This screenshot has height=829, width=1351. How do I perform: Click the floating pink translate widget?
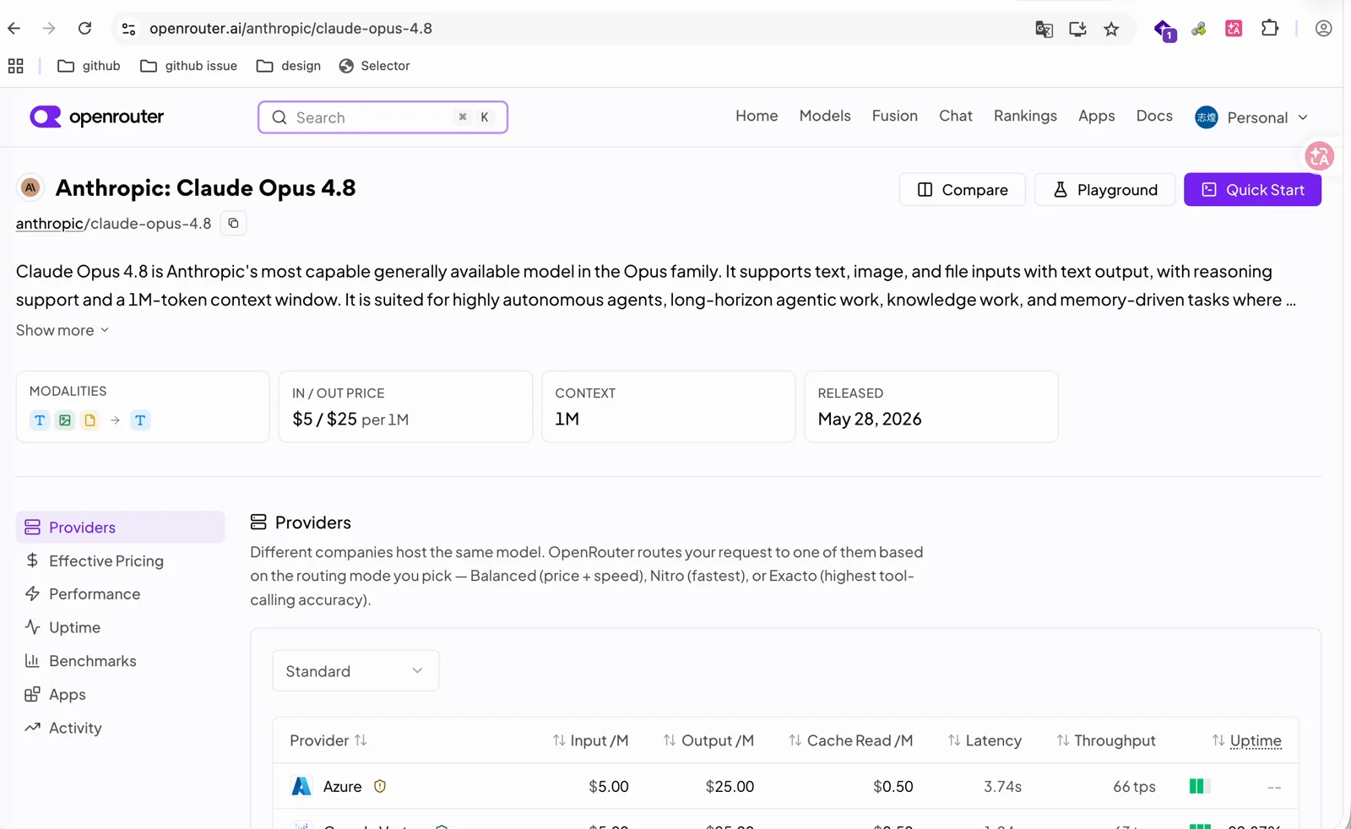click(1319, 156)
